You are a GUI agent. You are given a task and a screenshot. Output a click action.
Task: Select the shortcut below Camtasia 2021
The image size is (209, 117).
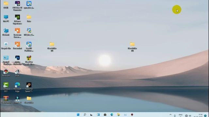(6, 100)
